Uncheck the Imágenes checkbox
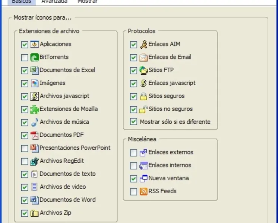Screen dimensions: 278x223 [25, 84]
